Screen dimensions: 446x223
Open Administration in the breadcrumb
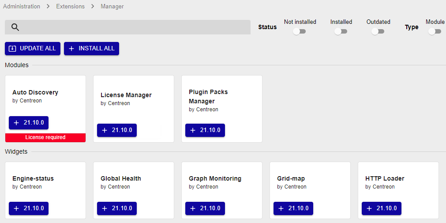22,7
